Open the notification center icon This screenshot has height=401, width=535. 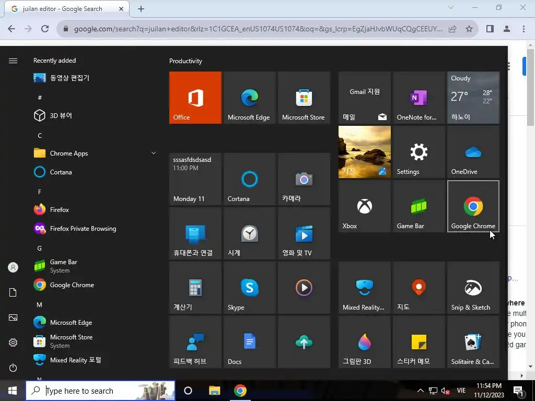point(519,391)
